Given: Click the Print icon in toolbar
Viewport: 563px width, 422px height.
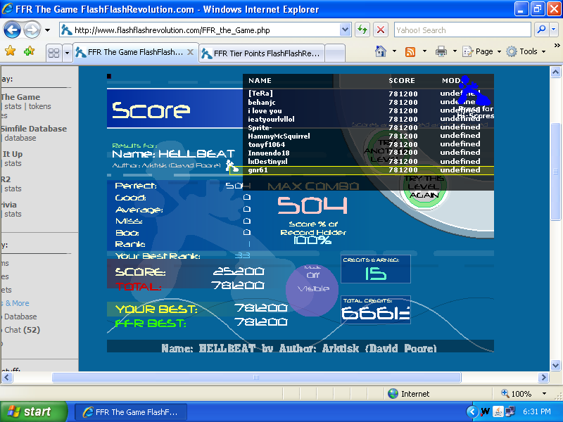Looking at the screenshot, I should click(441, 51).
